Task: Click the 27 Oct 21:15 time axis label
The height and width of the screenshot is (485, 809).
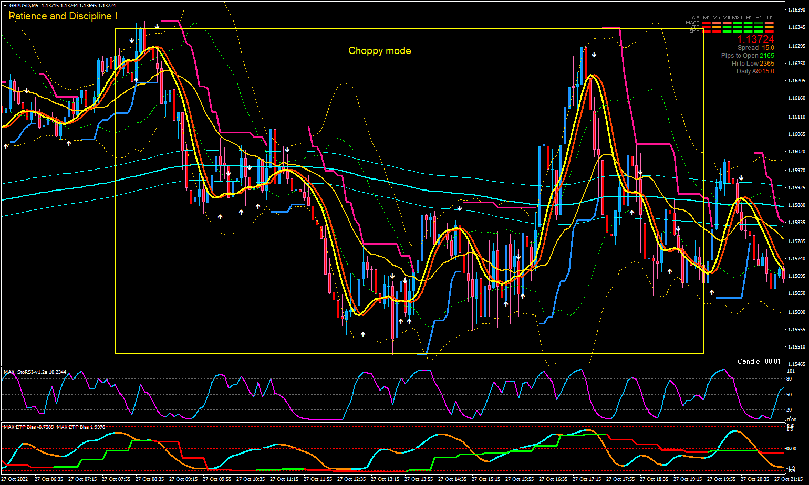Action: click(x=790, y=479)
